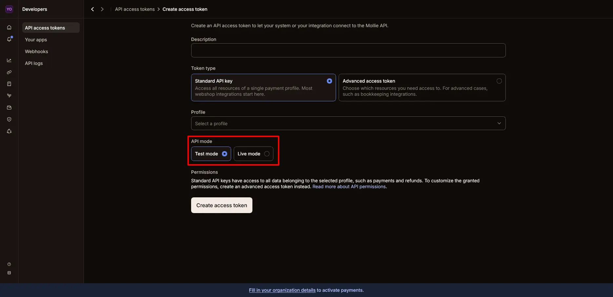
Task: Select the Standard API key radio button
Action: tap(329, 81)
